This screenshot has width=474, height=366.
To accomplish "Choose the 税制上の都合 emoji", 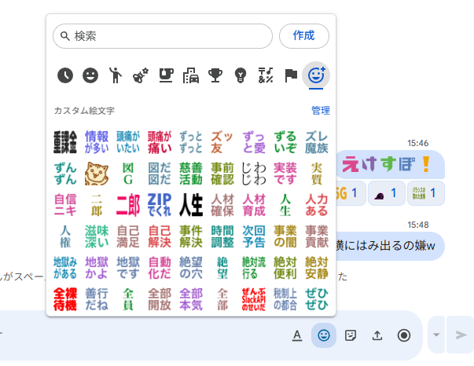I will 285,299.
